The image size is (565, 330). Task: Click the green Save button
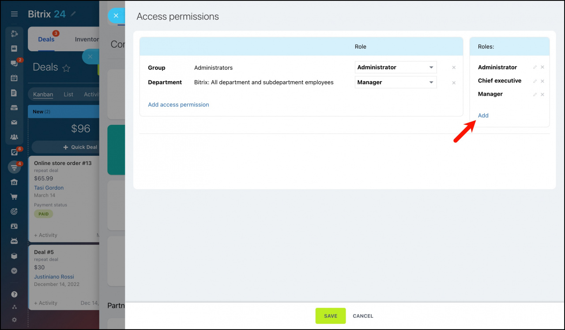(x=331, y=316)
